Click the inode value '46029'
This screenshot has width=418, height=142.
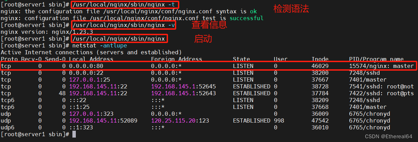(320, 66)
